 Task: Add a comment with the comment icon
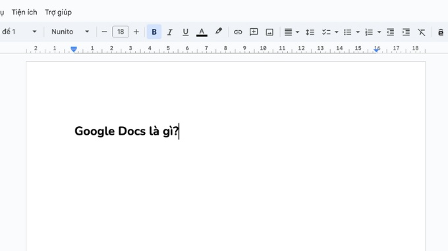pyautogui.click(x=254, y=32)
